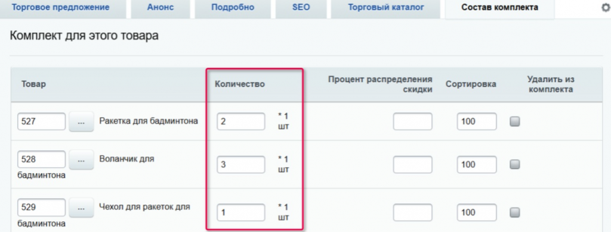Click product ID field containing 527
This screenshot has width=611, height=232.
[42, 121]
